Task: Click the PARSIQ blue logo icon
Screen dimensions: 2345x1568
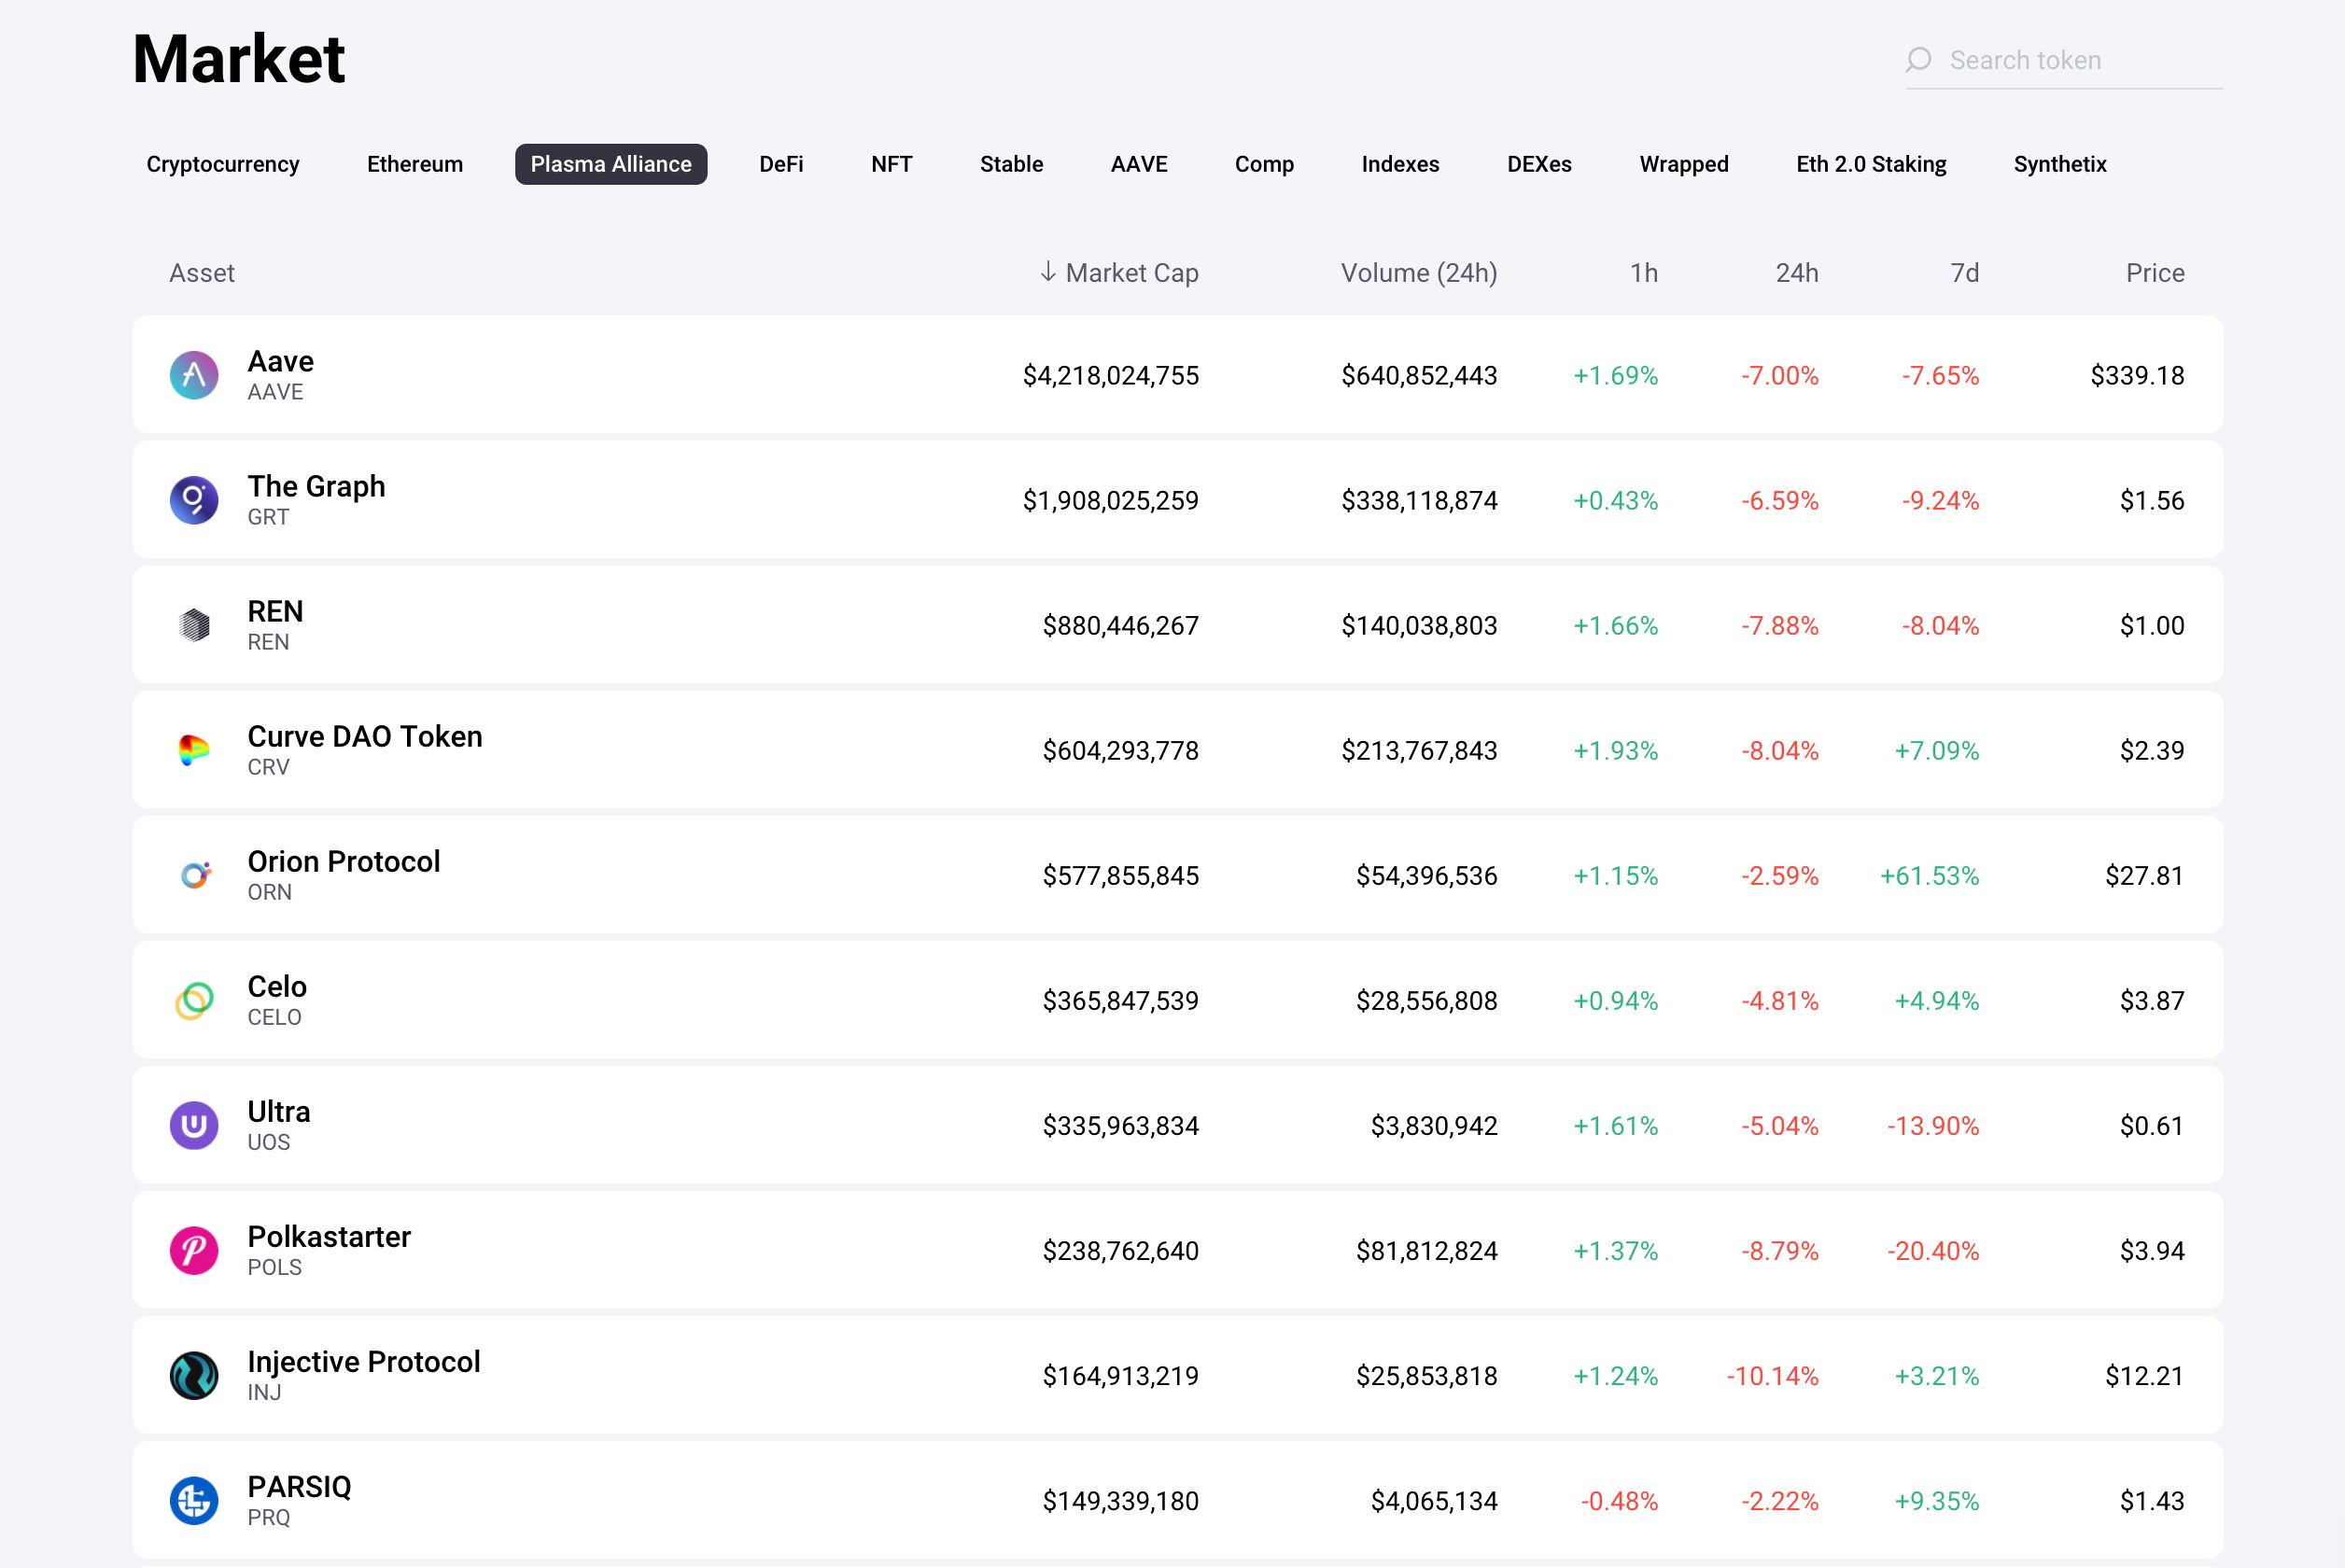Action: [194, 1500]
